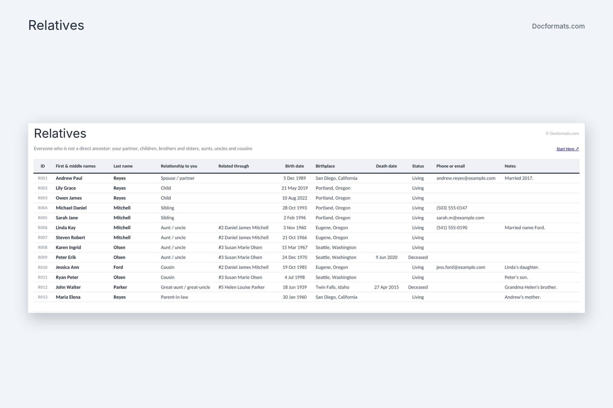
Task: Click the Linda's daughter. note
Action: (522, 267)
